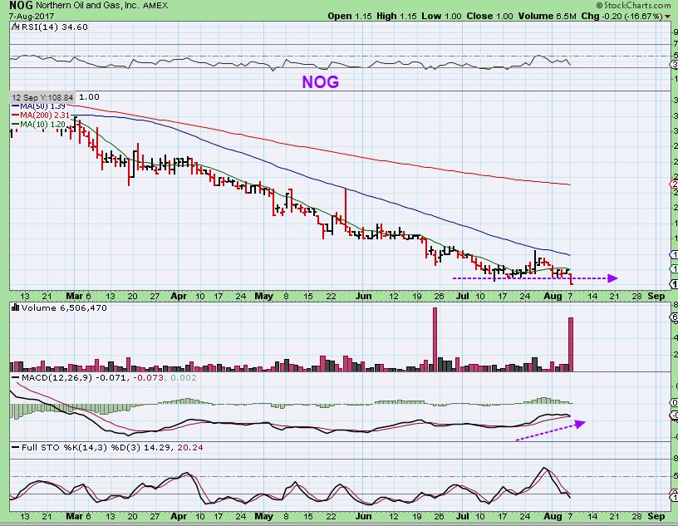Click the 'Volume 6,506,470' legend text

point(64,307)
